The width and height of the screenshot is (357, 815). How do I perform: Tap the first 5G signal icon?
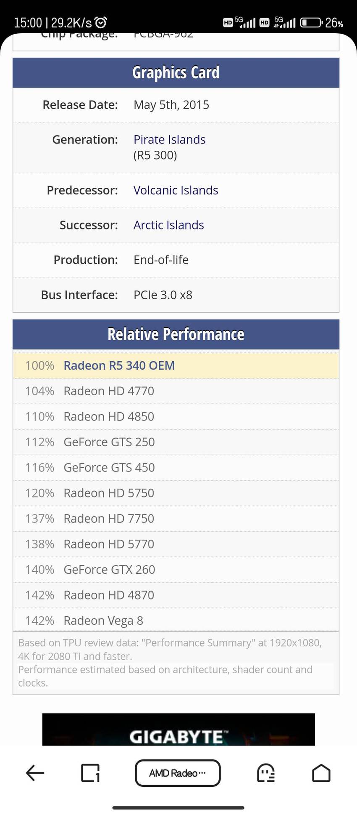click(x=245, y=22)
